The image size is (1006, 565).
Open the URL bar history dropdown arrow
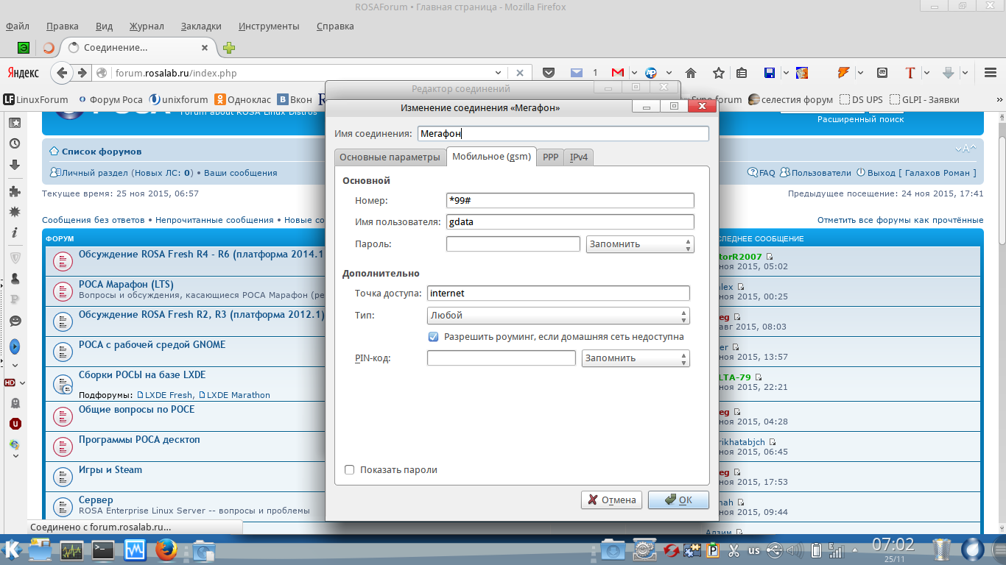point(499,73)
